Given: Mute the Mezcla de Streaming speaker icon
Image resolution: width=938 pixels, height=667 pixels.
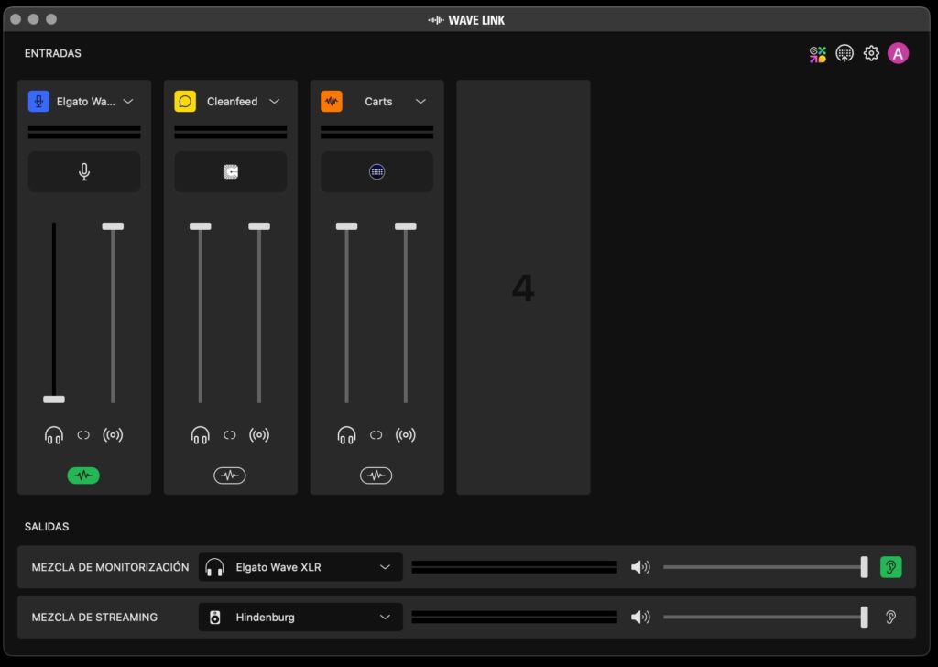Looking at the screenshot, I should tap(640, 618).
